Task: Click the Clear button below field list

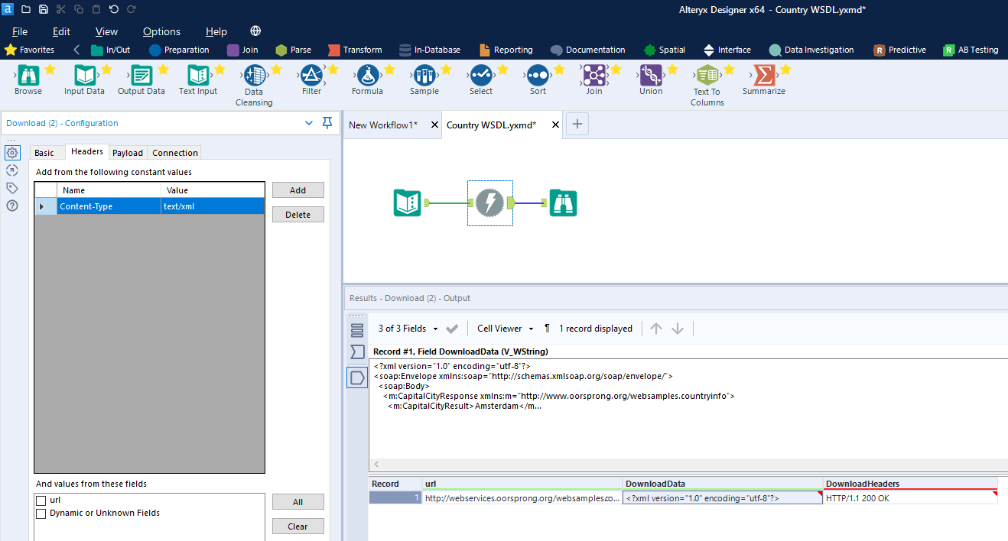Action: click(298, 526)
